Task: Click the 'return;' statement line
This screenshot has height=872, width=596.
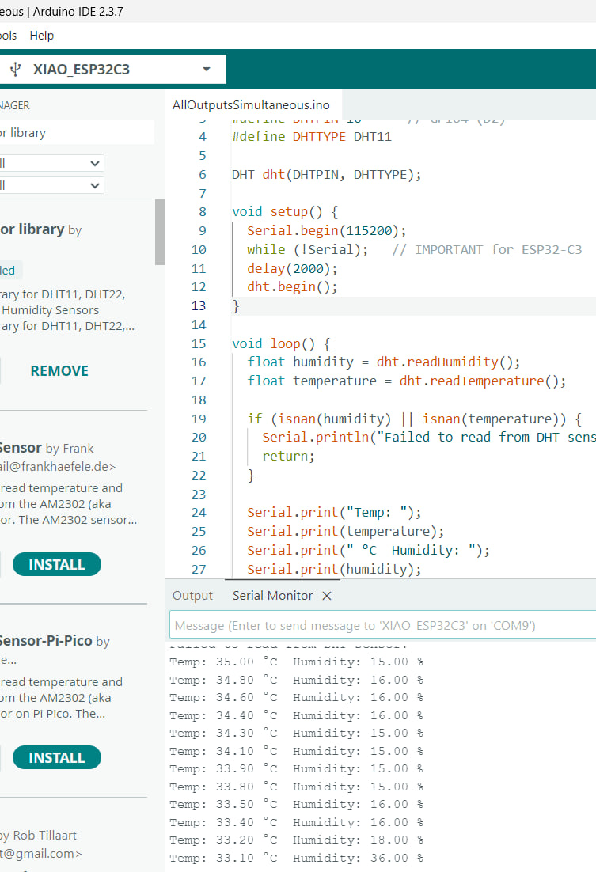Action: pos(288,456)
